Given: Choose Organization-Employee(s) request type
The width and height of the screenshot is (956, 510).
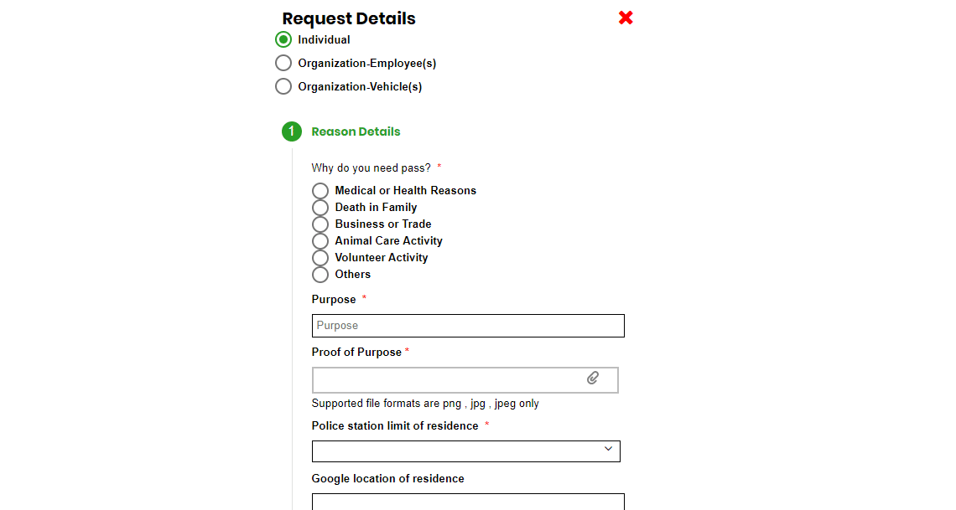Looking at the screenshot, I should point(283,63).
